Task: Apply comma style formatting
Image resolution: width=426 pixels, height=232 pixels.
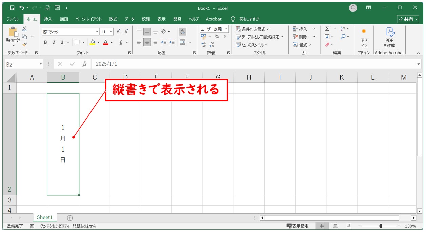Action: [x=225, y=37]
